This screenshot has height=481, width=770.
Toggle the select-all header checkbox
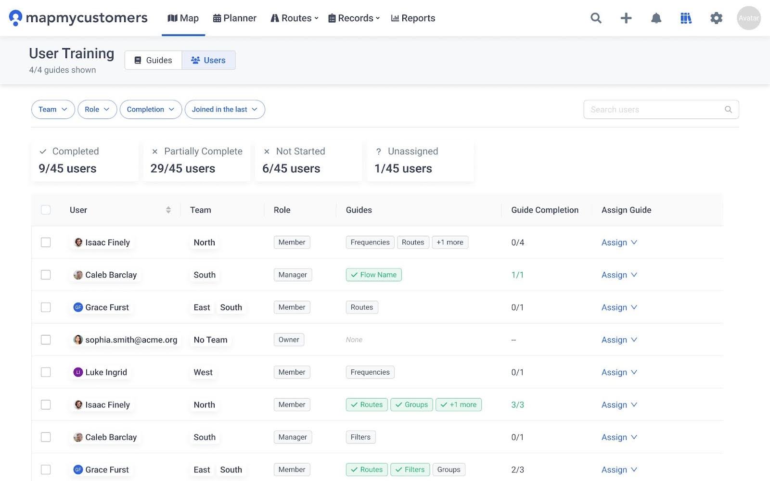point(46,210)
